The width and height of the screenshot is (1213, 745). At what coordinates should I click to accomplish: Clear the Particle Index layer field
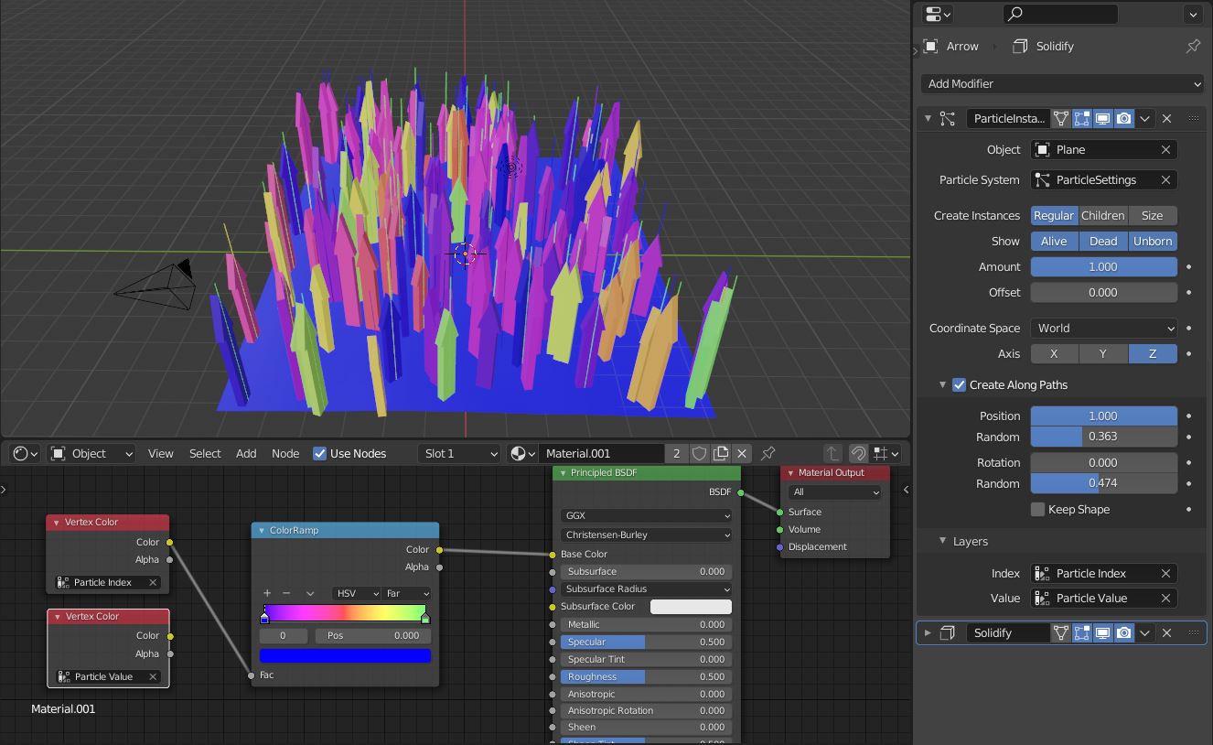(1165, 573)
